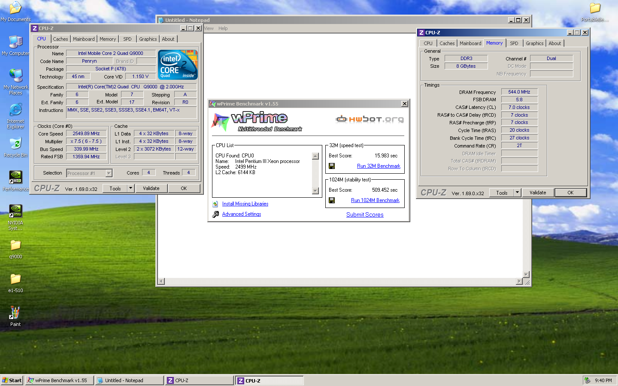Open CPU tab in right CPU-Z
The image size is (618, 386).
428,43
